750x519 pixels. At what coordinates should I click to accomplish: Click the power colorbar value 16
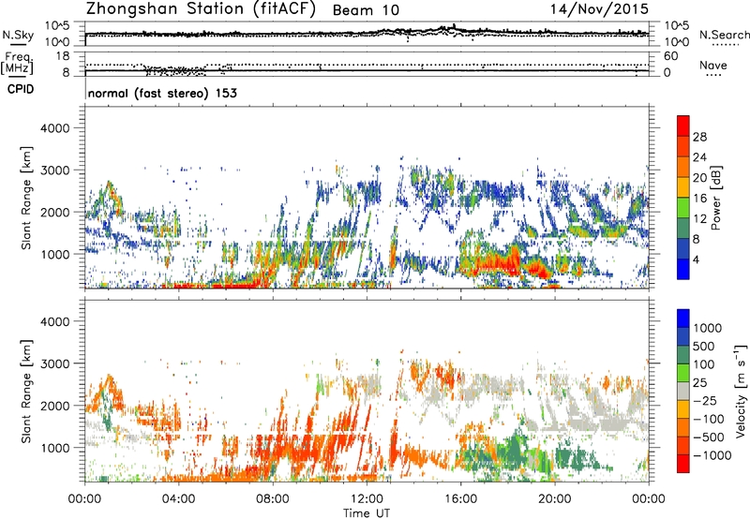699,199
